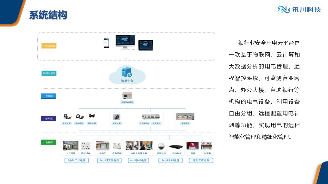Viewport: 328px width, 184px height.
Task: Click the circuit breaker image above 分合闸控制
Action: (x=151, y=117)
